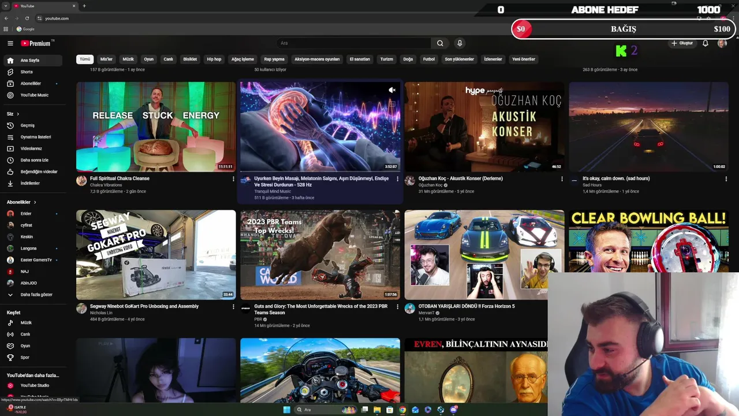
Task: Open options for Segway Ninebot GoKart video
Action: click(233, 307)
